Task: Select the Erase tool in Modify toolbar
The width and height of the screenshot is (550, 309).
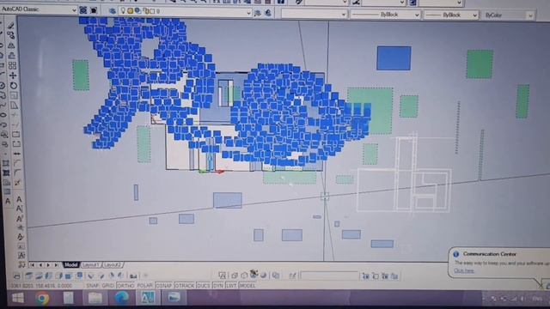Action: pos(11,26)
